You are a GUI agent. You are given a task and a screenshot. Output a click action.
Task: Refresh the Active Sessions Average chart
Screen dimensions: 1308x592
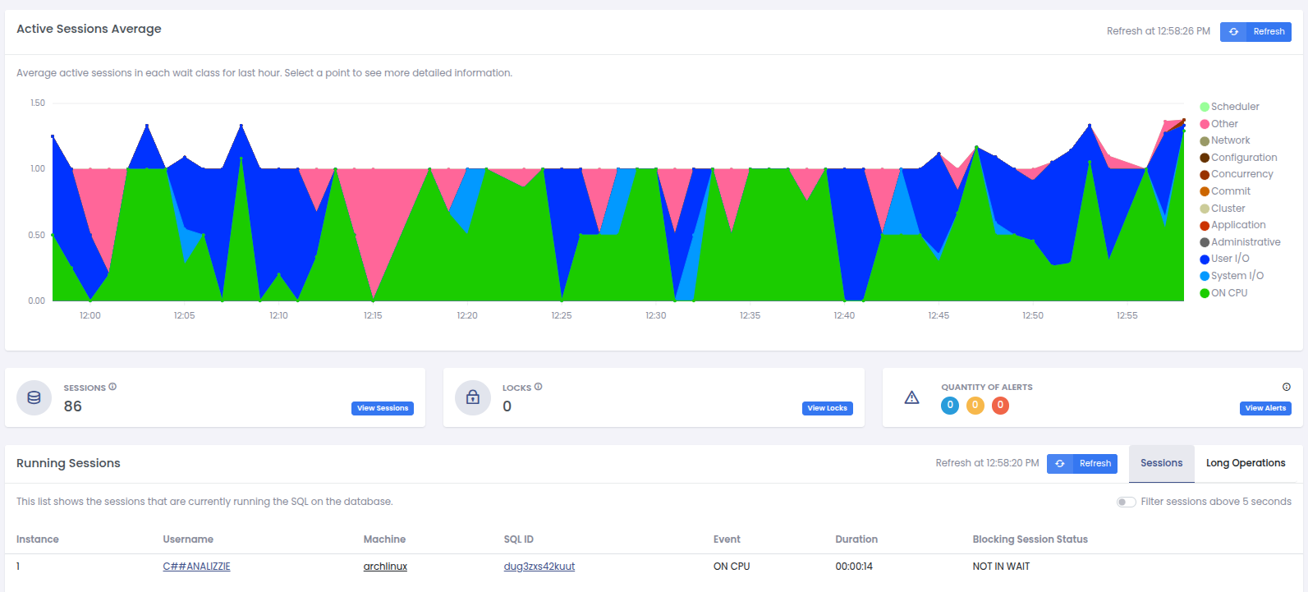pyautogui.click(x=1256, y=32)
